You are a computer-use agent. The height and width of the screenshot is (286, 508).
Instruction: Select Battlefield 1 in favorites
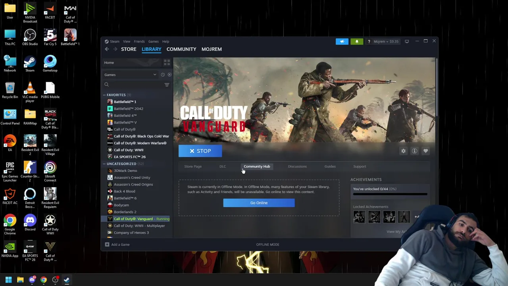click(x=125, y=102)
